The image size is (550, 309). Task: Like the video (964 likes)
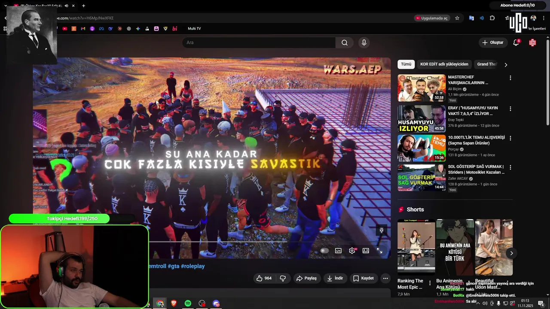(x=263, y=278)
